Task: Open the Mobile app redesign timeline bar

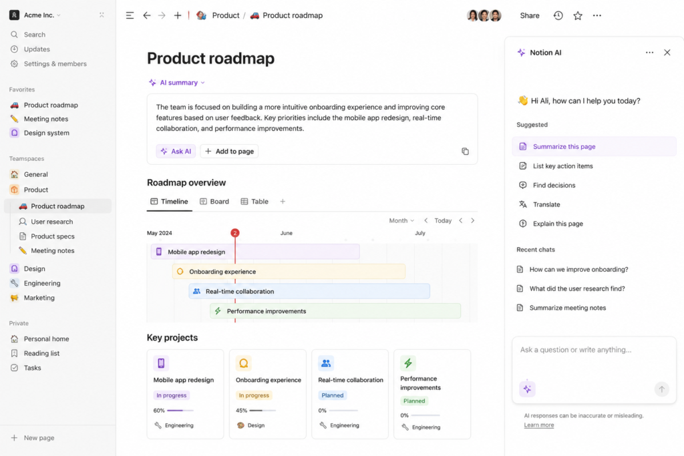Action: tap(255, 252)
